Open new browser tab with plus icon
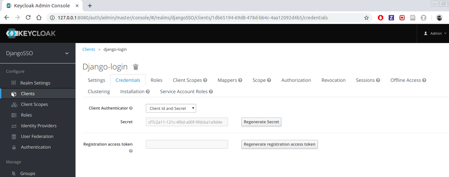This screenshot has height=177, width=449. [x=90, y=6]
